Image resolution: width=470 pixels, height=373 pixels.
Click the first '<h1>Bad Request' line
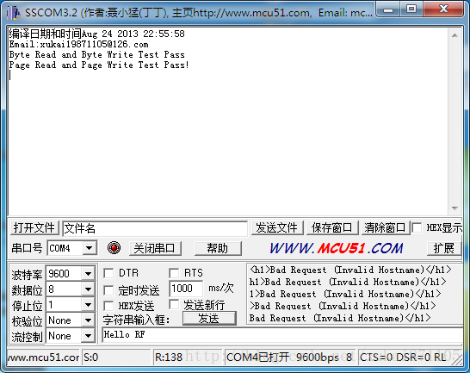[350, 270]
